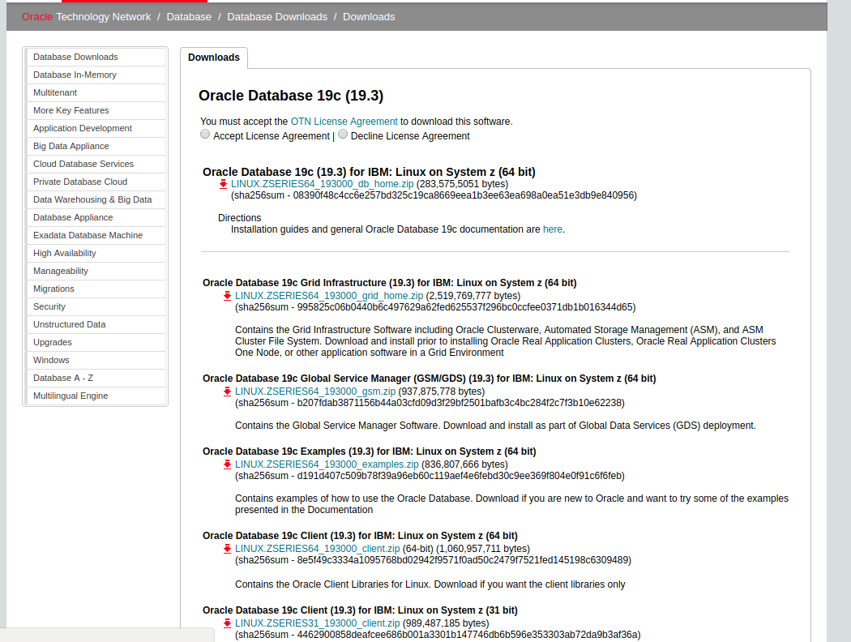Open Cloud Database Services sidebar item
This screenshot has width=851, height=642.
[96, 164]
